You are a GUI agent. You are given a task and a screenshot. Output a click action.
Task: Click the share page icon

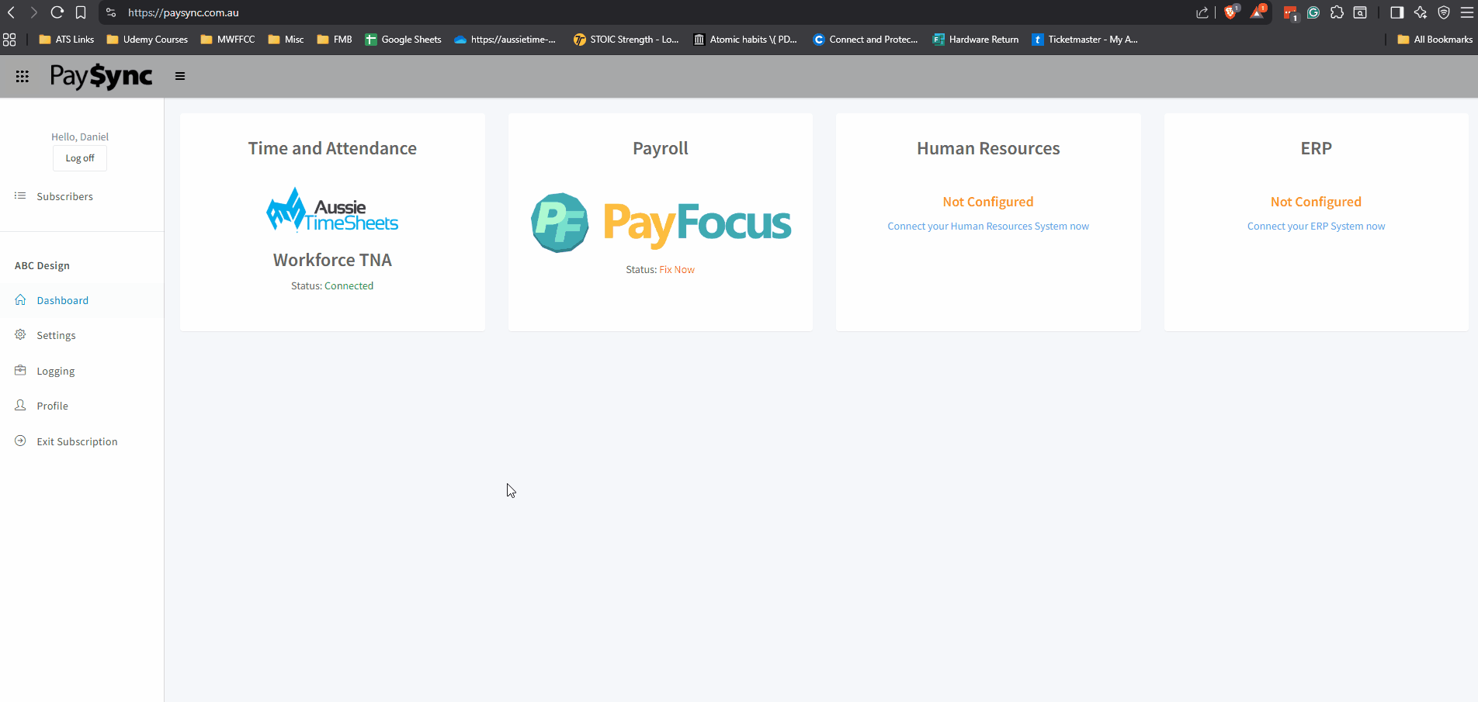pos(1202,12)
